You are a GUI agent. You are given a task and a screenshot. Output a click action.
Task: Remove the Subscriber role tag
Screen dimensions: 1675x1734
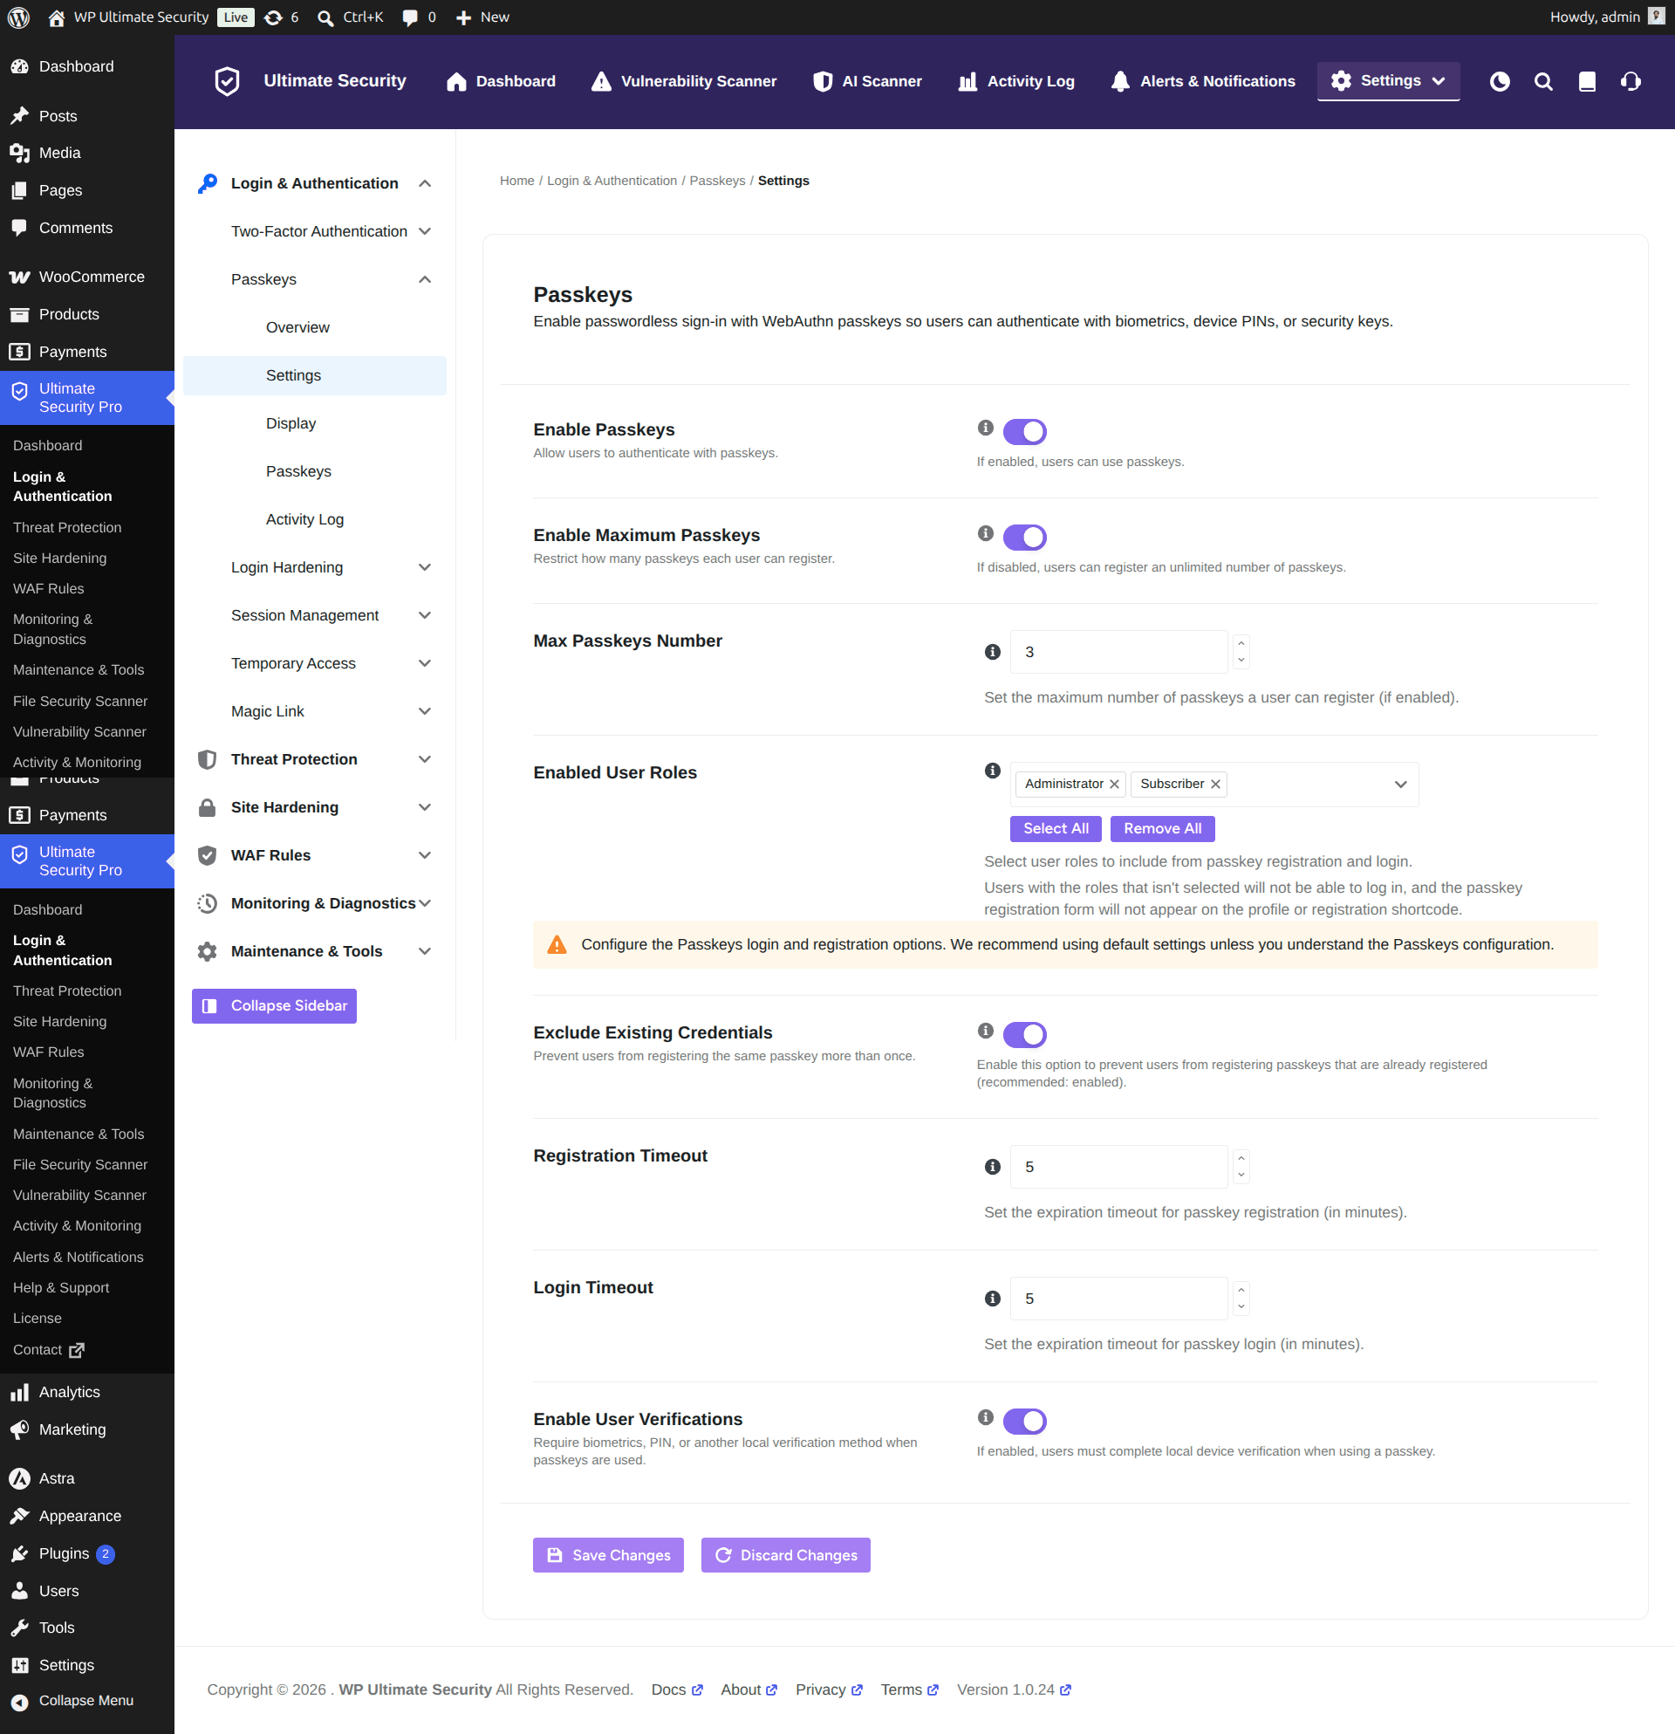click(x=1215, y=784)
